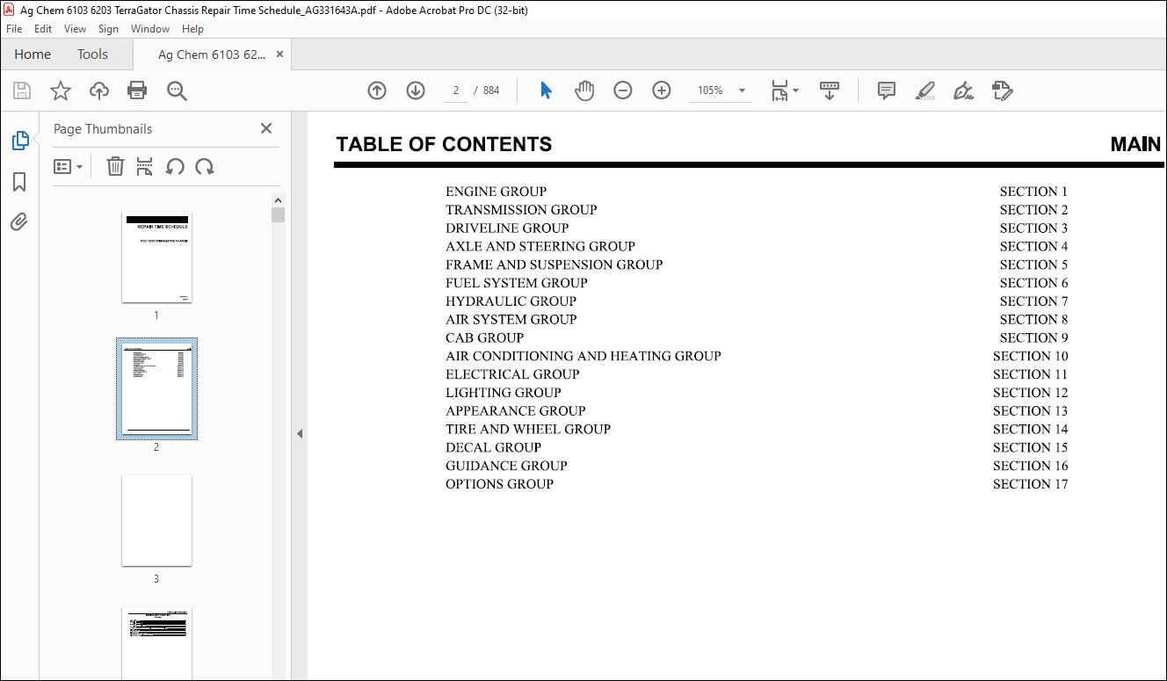Open the thumbnail options dropdown
Image resolution: width=1167 pixels, height=681 pixels.
coord(69,166)
